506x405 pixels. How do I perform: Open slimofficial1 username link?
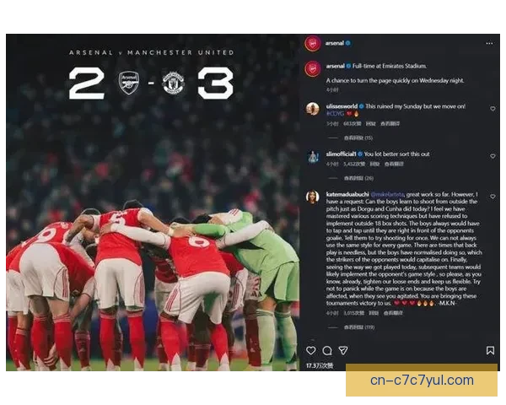click(x=341, y=154)
